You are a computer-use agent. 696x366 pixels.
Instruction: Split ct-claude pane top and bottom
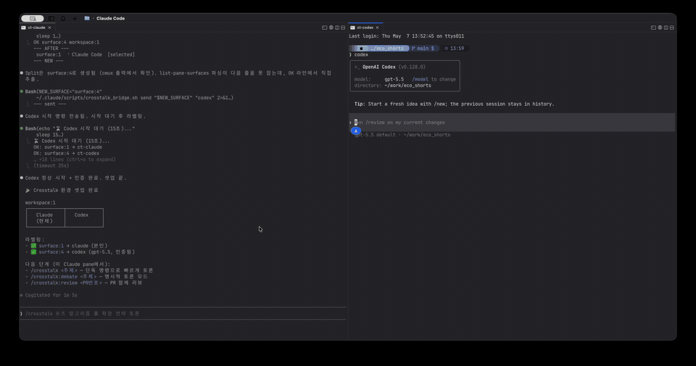pos(343,28)
